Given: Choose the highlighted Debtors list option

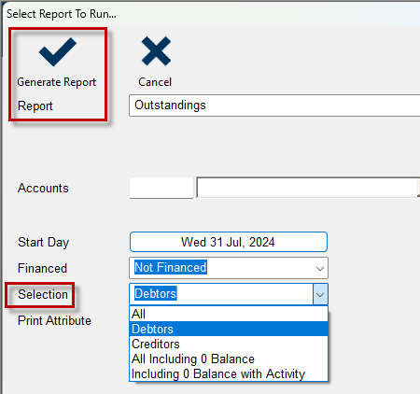Looking at the screenshot, I should pos(229,329).
